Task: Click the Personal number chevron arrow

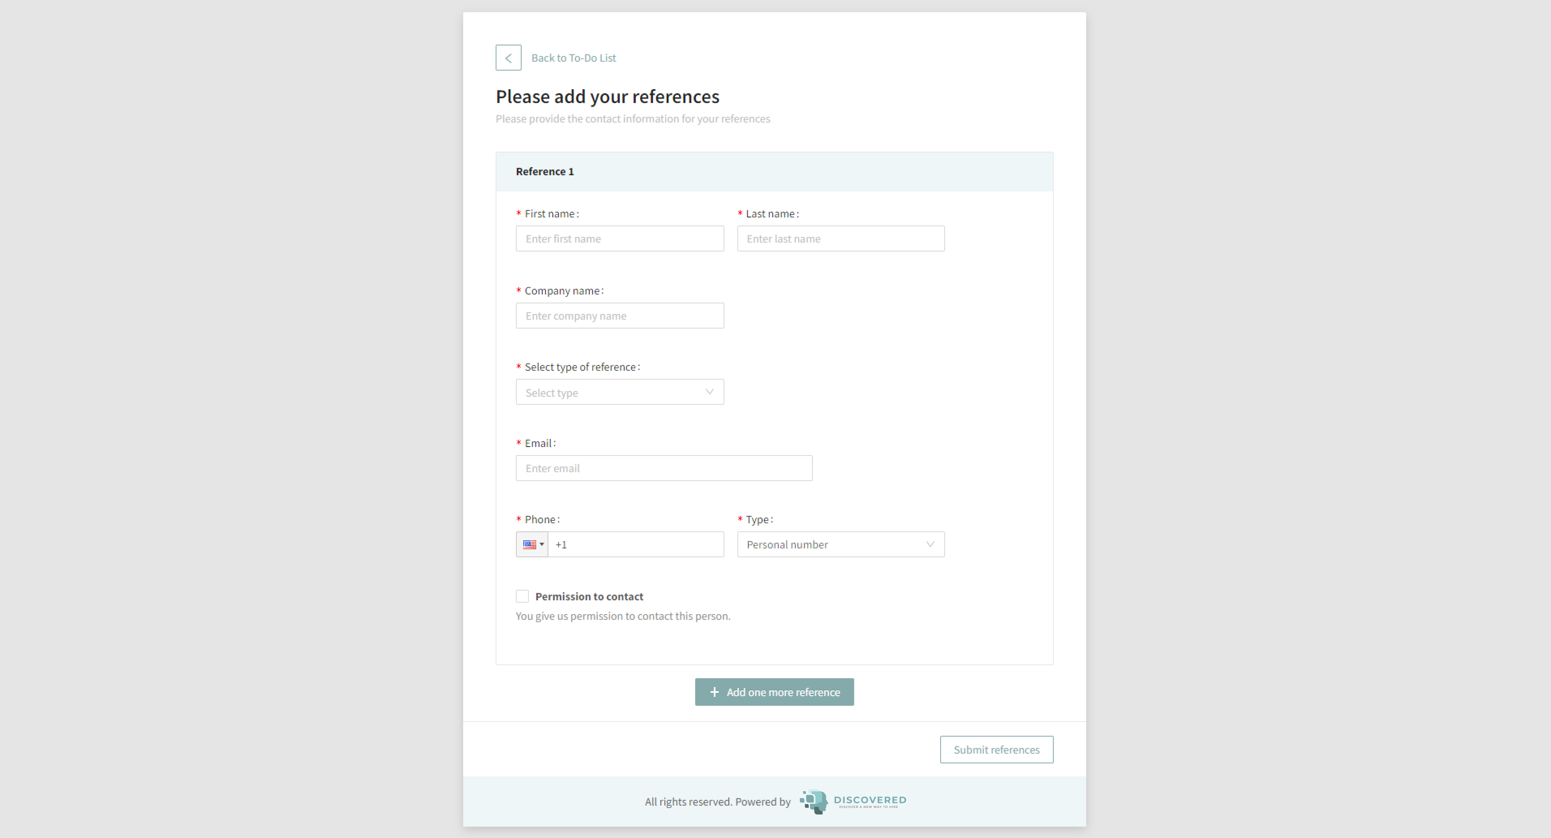Action: pyautogui.click(x=930, y=544)
